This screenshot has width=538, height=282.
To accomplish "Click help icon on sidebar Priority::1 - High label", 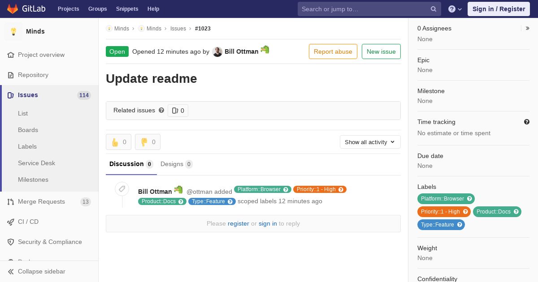I will pyautogui.click(x=465, y=212).
